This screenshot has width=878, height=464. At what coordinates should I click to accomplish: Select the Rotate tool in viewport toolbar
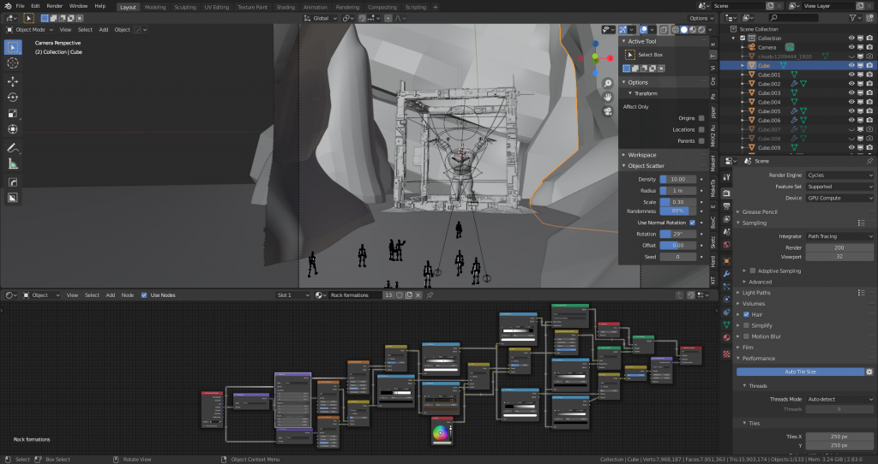click(x=13, y=97)
